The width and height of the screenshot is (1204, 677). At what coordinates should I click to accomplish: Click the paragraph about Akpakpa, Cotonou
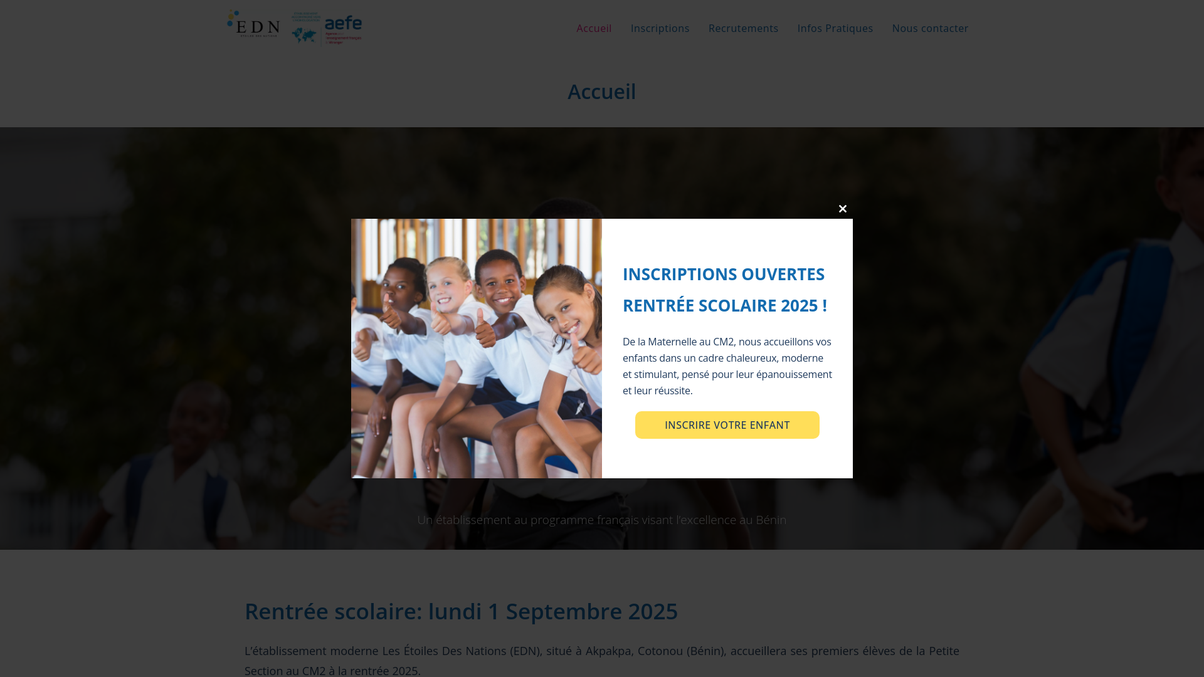[602, 660]
